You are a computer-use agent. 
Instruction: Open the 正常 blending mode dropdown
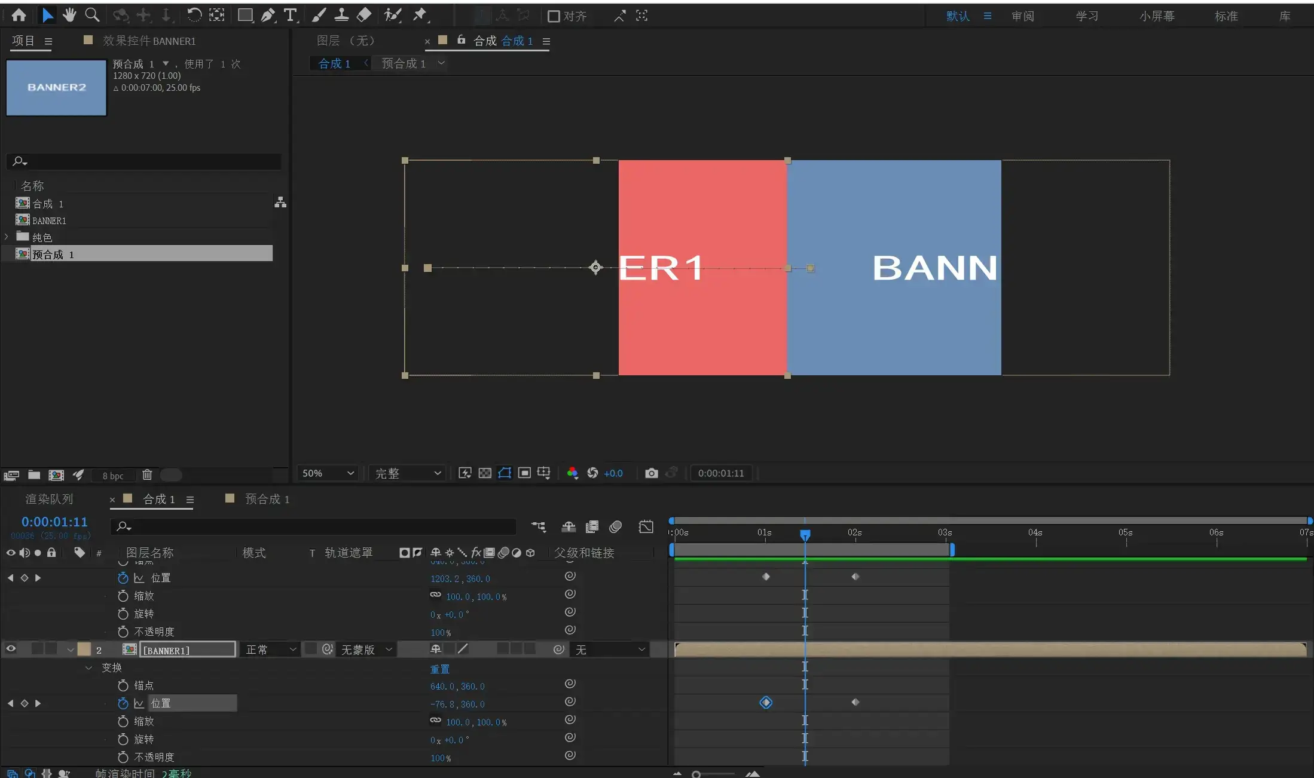point(271,650)
